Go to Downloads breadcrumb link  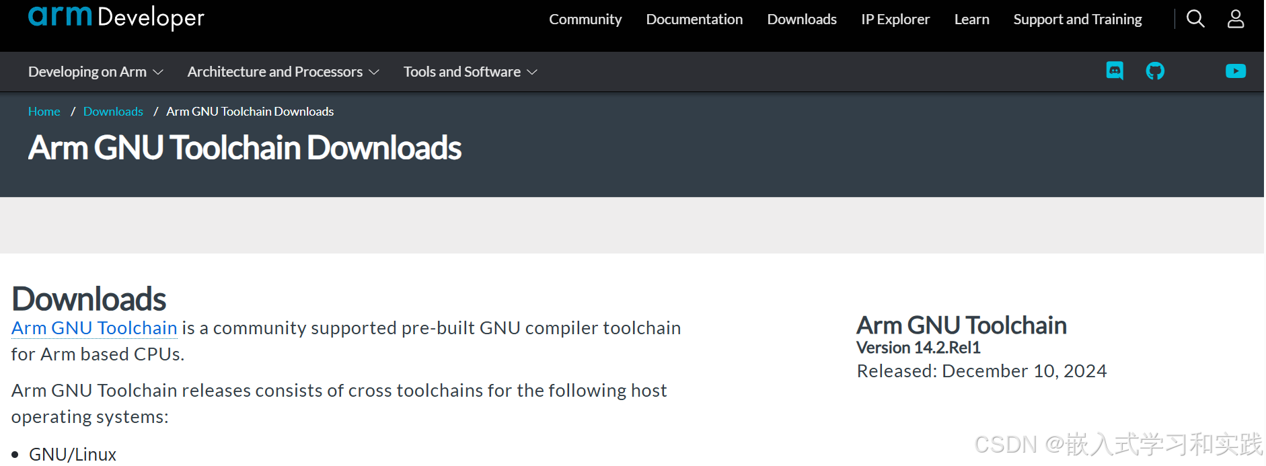click(113, 112)
